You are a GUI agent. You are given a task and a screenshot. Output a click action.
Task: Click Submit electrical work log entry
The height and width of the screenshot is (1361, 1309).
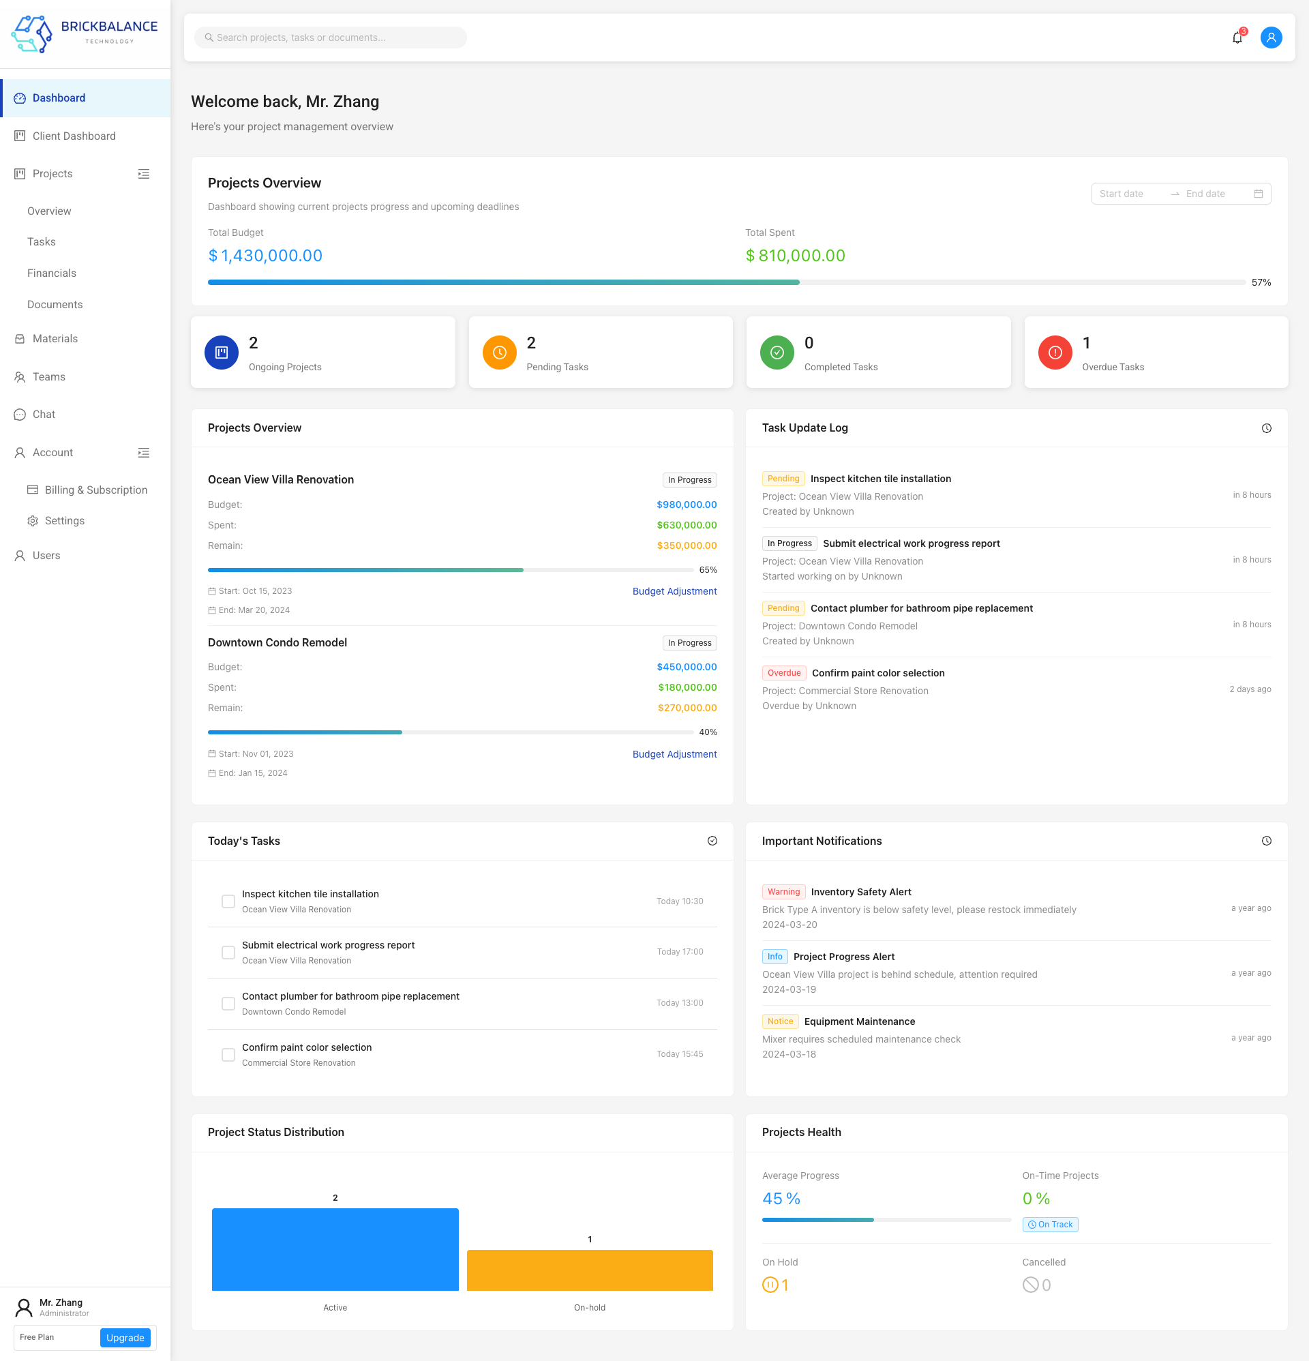coord(1017,560)
